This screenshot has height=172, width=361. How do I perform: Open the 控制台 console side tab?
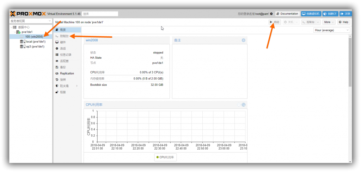[67, 36]
